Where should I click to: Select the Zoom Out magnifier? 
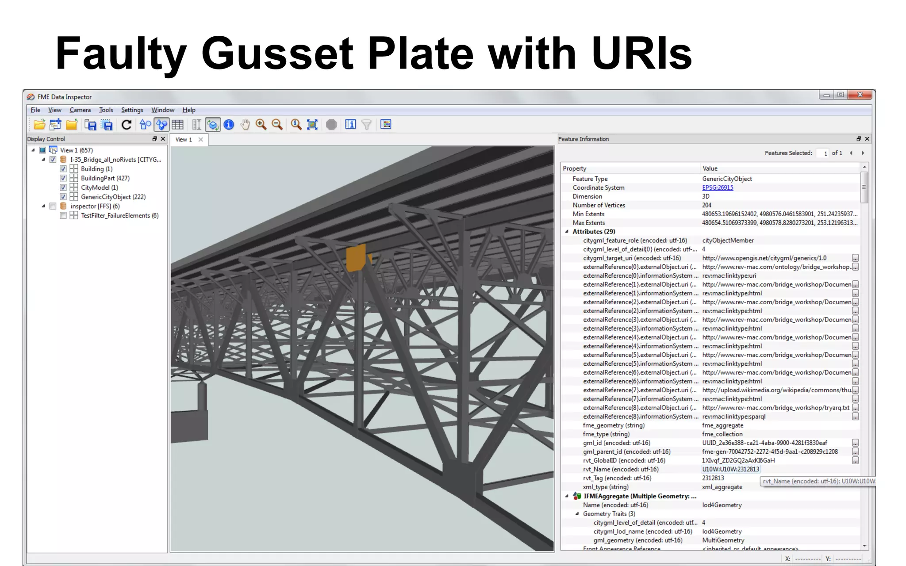point(277,125)
